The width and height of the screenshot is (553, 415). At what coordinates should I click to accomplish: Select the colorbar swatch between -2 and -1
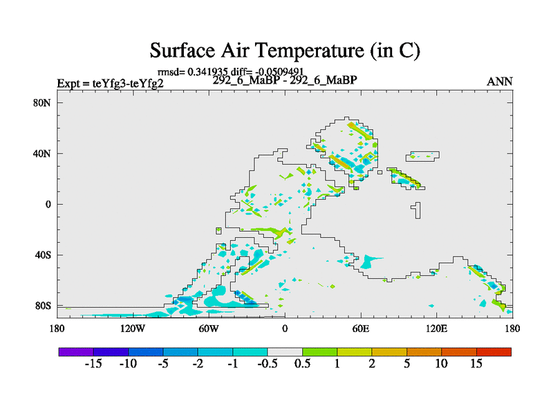coord(215,351)
